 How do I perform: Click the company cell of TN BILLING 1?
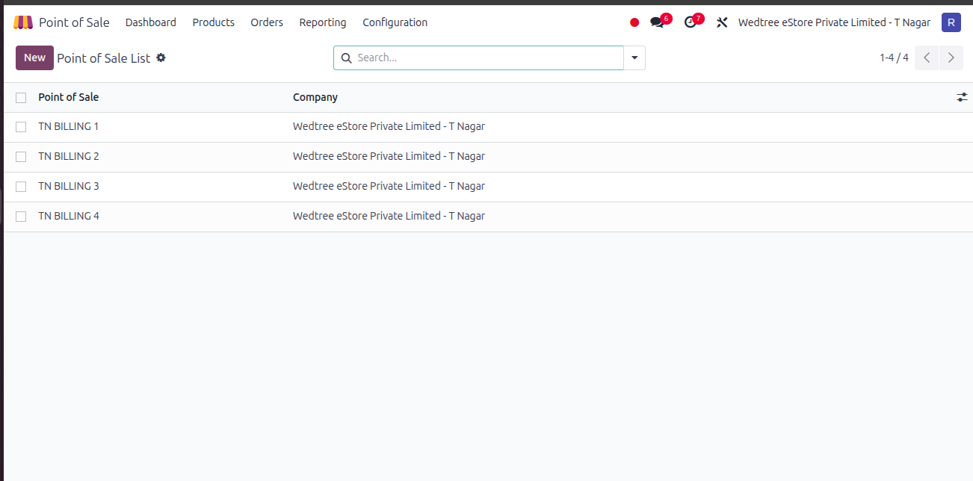[x=389, y=126]
